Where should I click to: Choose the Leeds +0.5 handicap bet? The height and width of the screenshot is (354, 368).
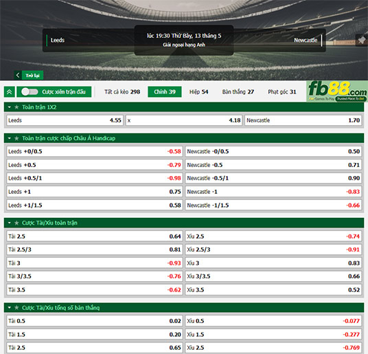tap(95, 165)
